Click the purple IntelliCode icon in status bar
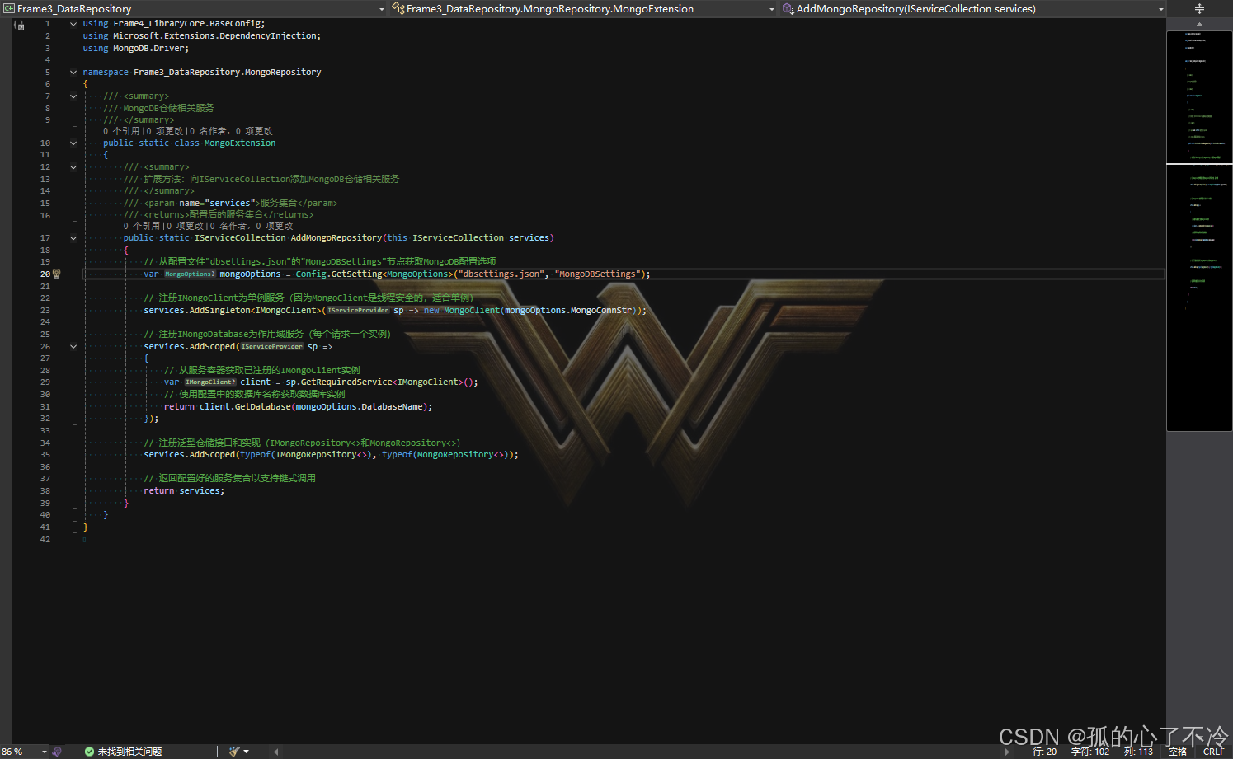Viewport: 1233px width, 759px height. coord(57,752)
